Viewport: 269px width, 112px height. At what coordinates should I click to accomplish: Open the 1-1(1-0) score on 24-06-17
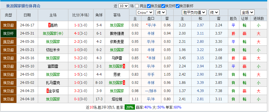pos(81,26)
